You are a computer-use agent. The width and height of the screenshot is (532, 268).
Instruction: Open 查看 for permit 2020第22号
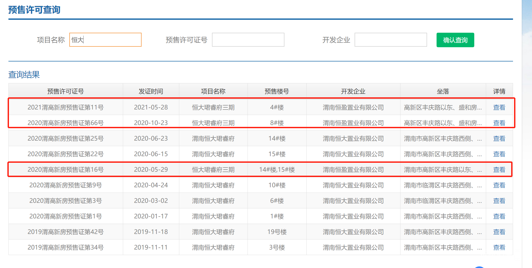pyautogui.click(x=499, y=154)
